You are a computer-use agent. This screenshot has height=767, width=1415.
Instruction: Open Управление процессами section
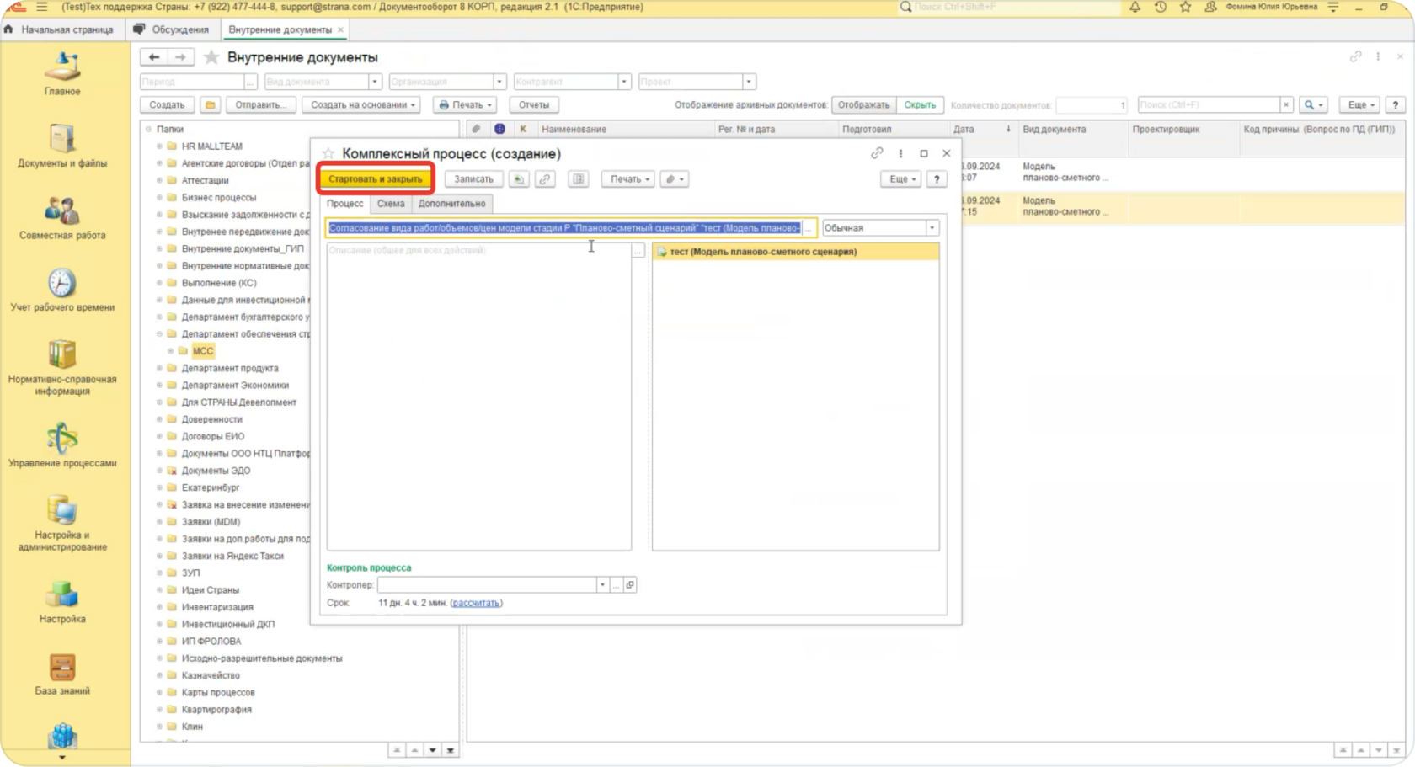(x=62, y=445)
